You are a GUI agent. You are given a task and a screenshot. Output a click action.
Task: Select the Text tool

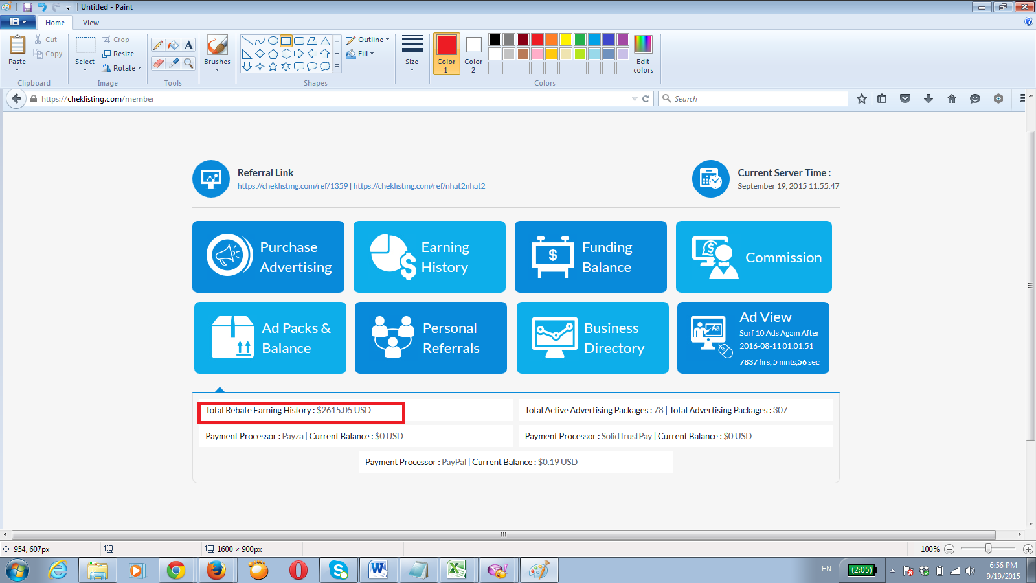click(188, 45)
